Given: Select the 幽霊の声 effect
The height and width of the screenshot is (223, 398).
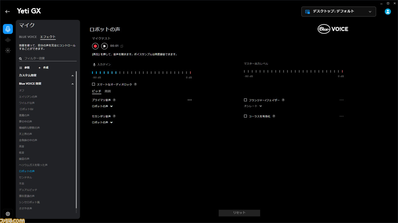Looking at the screenshot, I should click(24, 159).
